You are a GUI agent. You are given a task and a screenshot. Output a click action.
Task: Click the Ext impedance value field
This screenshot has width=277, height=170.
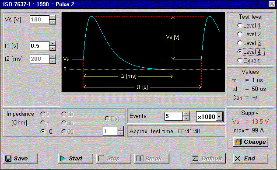pos(110,131)
